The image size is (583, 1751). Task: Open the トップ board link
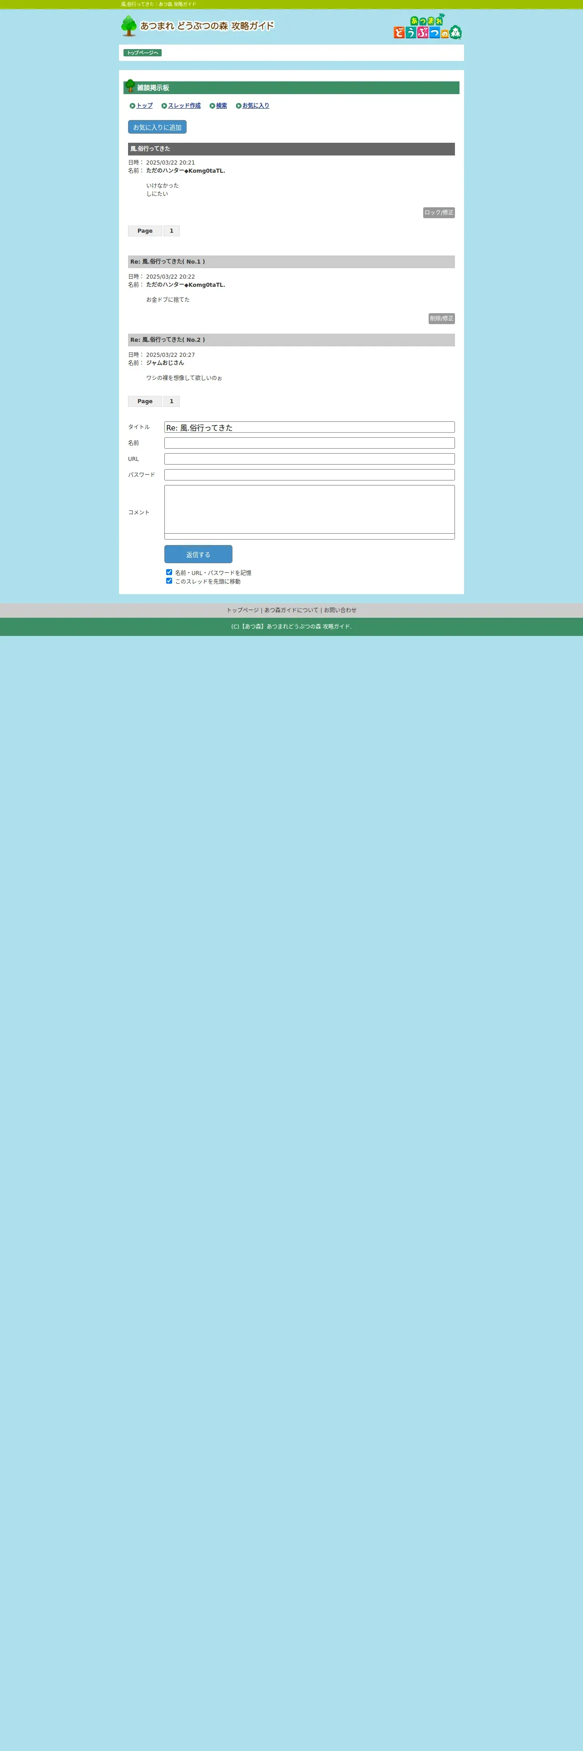click(x=144, y=106)
